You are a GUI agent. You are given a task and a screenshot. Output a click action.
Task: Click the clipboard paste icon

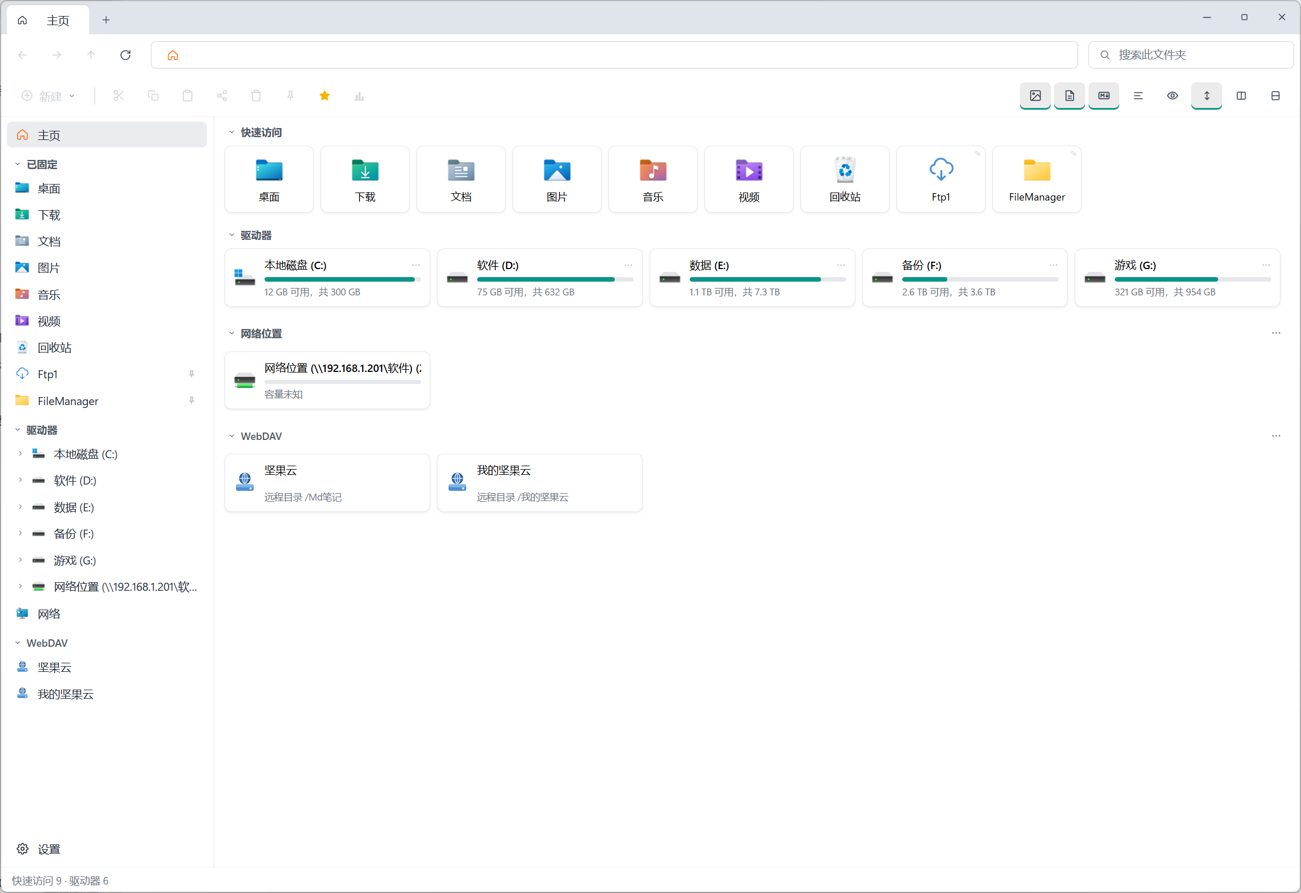[x=187, y=95]
